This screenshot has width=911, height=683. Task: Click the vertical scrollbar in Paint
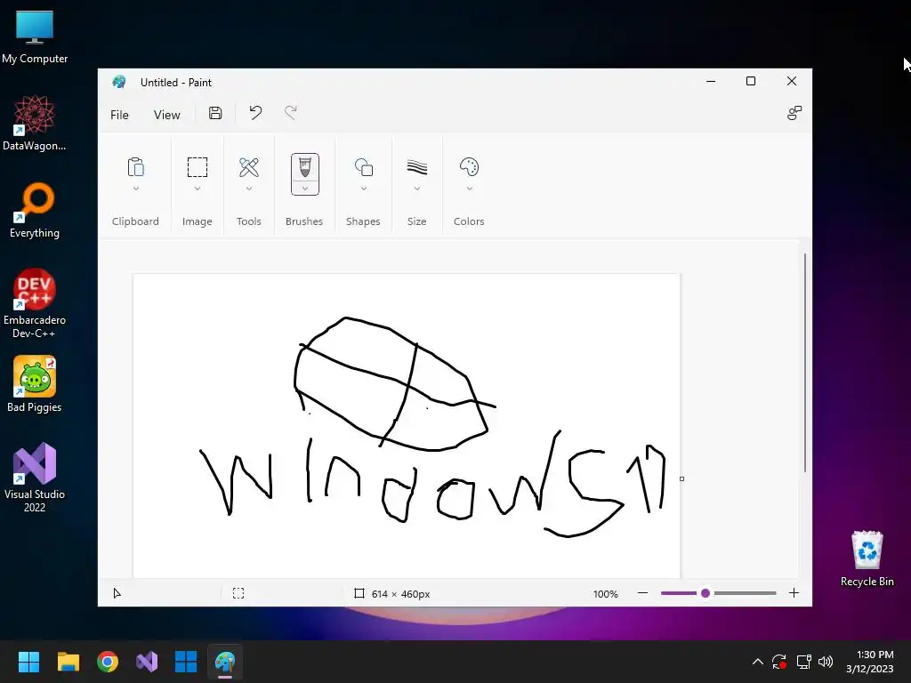tap(804, 363)
